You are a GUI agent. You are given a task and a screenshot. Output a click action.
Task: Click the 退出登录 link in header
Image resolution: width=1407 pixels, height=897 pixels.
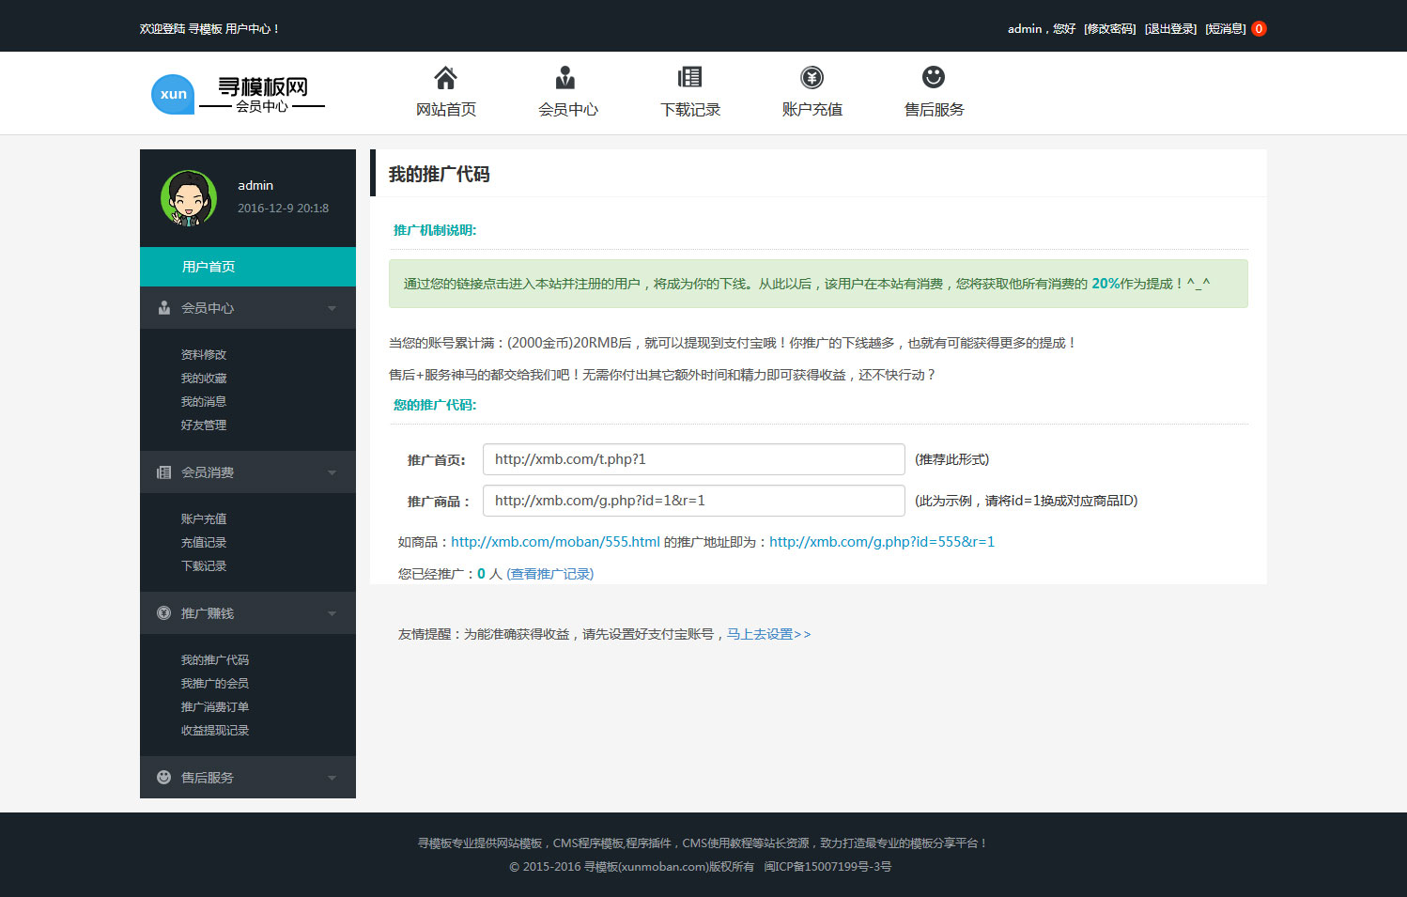[1170, 29]
